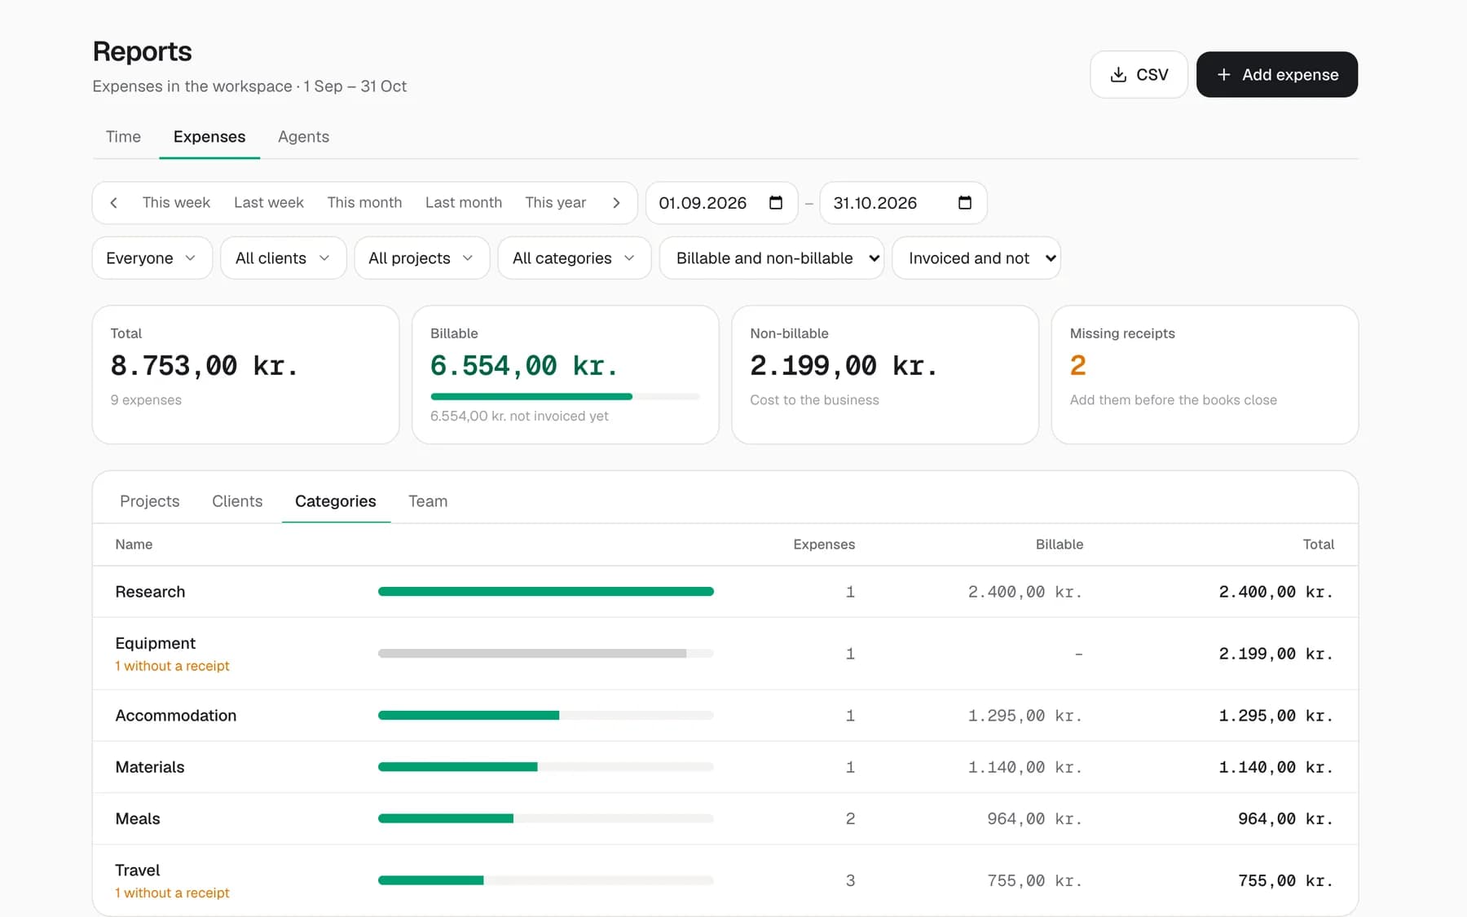
Task: Click the end date field 31.10.2026
Action: (903, 203)
